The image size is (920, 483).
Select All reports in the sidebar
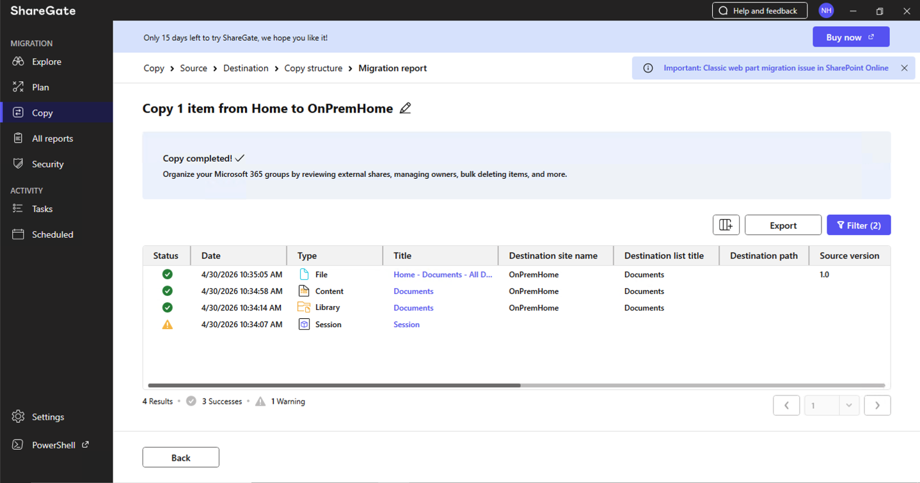pyautogui.click(x=52, y=138)
